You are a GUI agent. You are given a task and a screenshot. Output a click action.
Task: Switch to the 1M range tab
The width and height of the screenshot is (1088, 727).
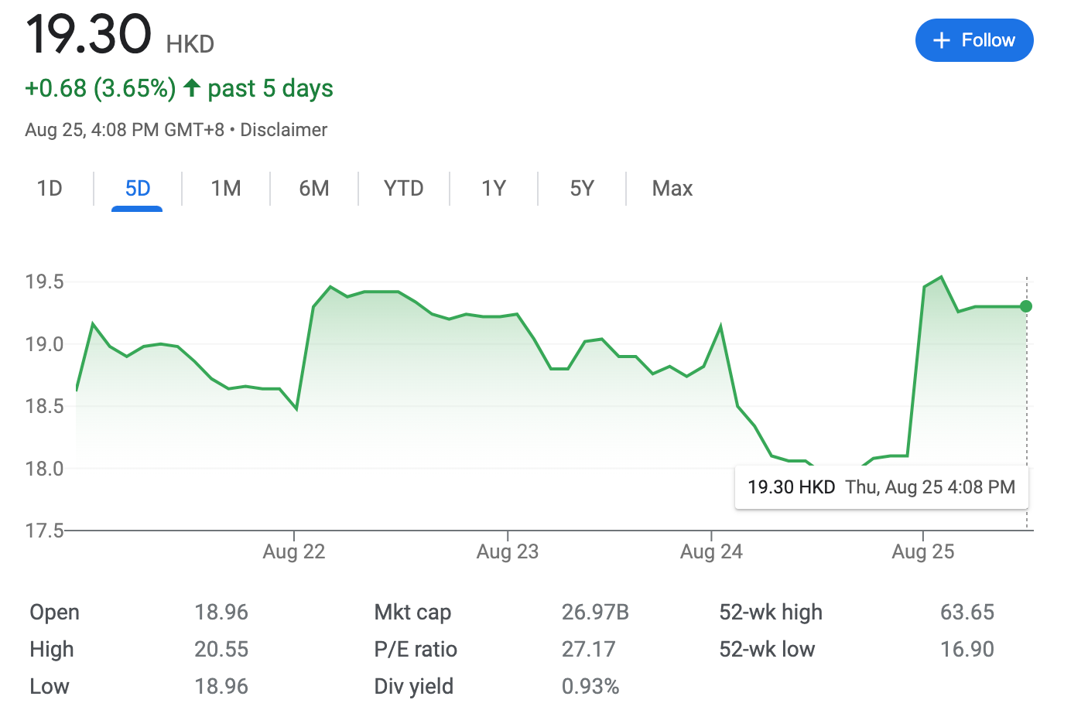tap(226, 189)
